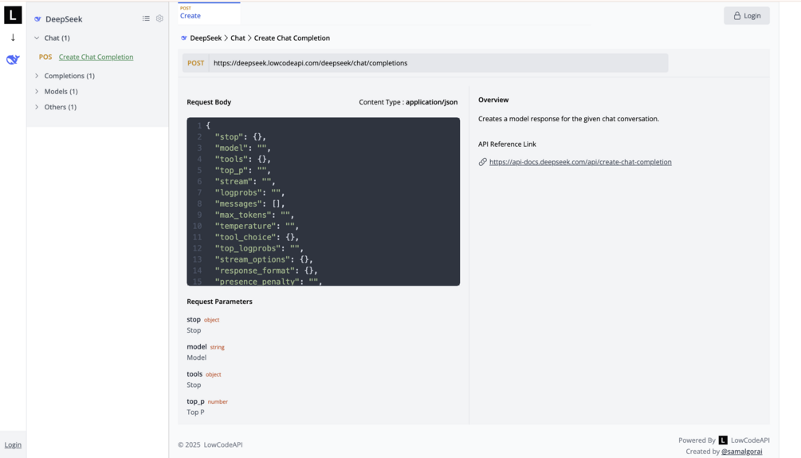Collapse the Chat (1) group
The image size is (801, 458).
pyautogui.click(x=37, y=38)
